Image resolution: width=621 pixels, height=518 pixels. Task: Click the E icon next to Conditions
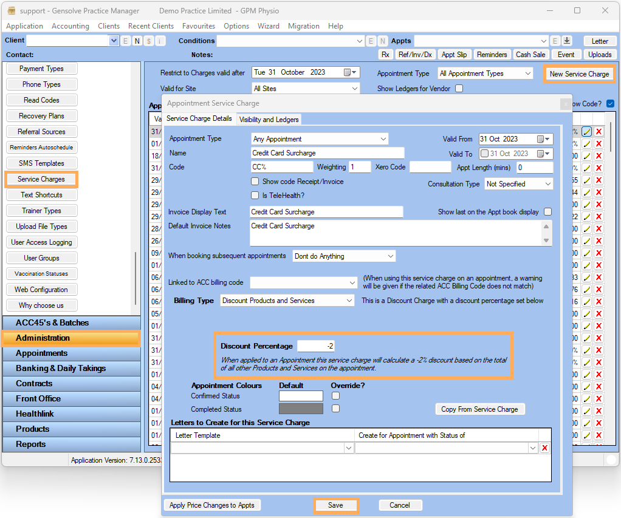(x=371, y=41)
